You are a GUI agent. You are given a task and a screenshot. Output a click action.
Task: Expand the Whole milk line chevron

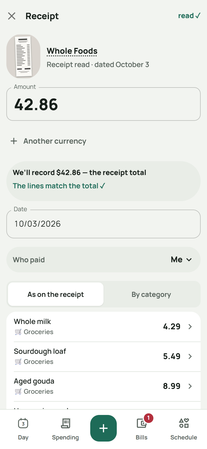(x=190, y=327)
